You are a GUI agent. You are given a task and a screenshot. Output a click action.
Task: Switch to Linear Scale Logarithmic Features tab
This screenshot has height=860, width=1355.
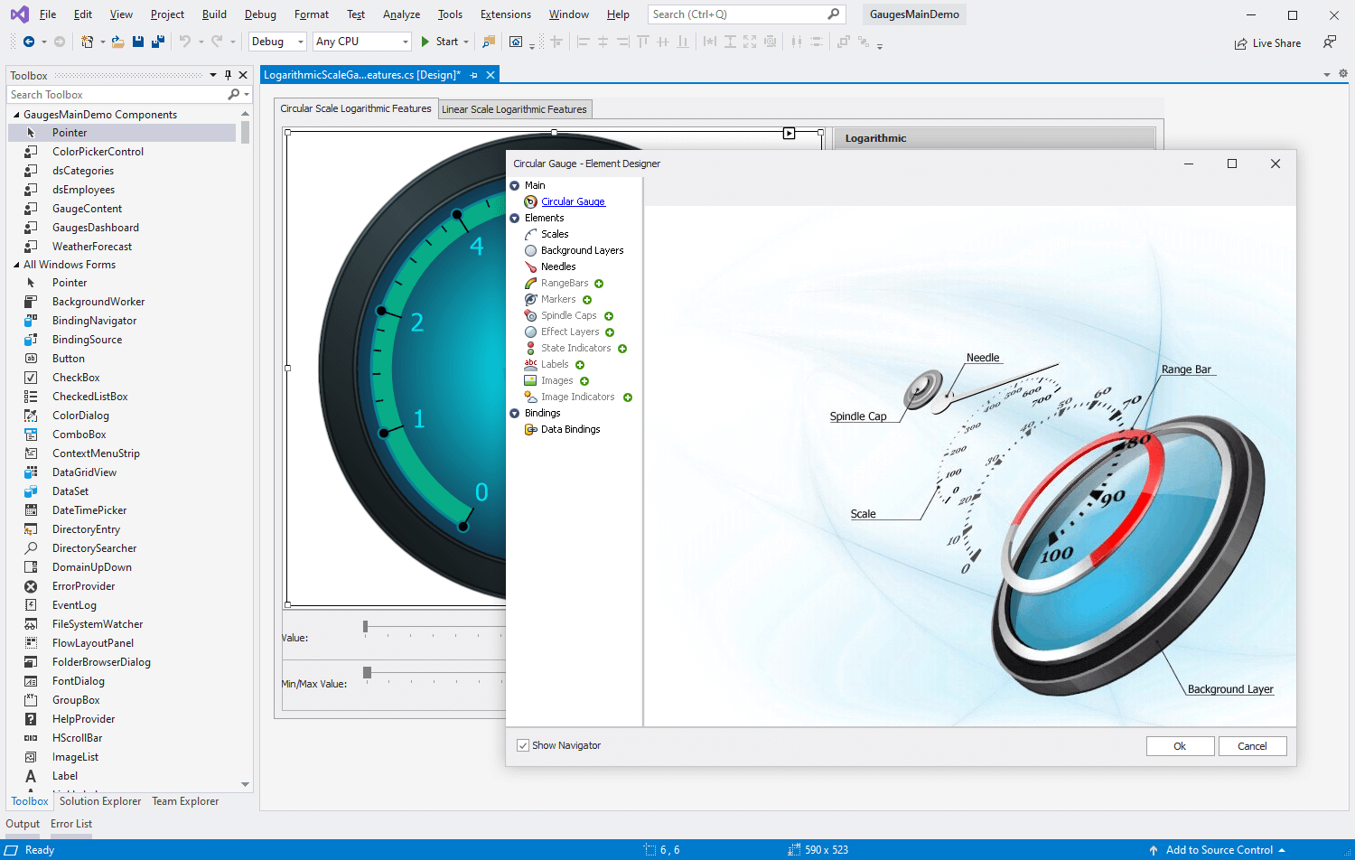(515, 108)
